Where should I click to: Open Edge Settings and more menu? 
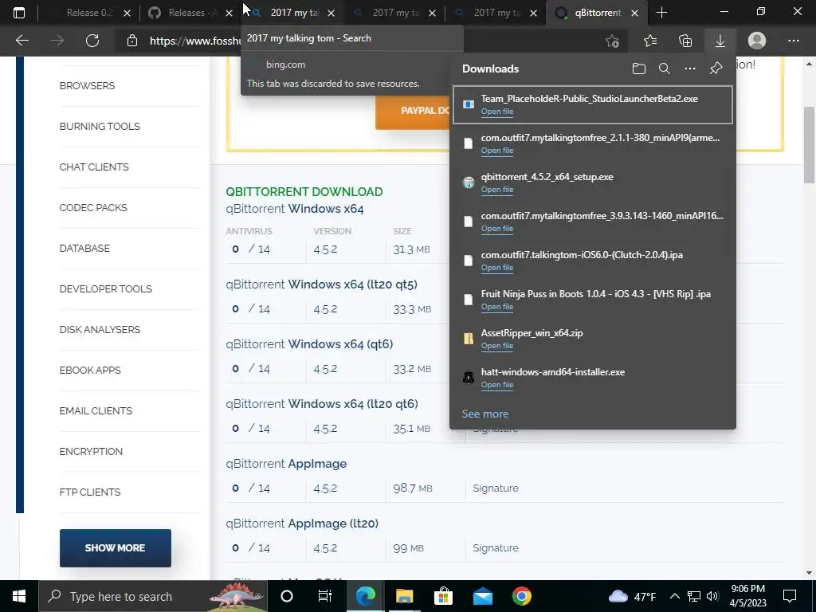pos(793,41)
